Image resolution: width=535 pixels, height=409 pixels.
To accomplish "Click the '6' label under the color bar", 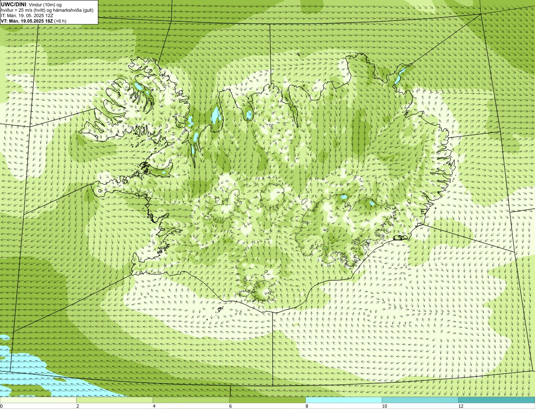I will tap(230, 406).
